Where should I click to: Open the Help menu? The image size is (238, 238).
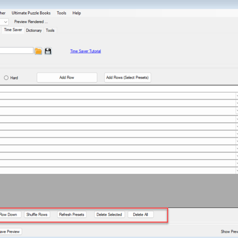77,13
